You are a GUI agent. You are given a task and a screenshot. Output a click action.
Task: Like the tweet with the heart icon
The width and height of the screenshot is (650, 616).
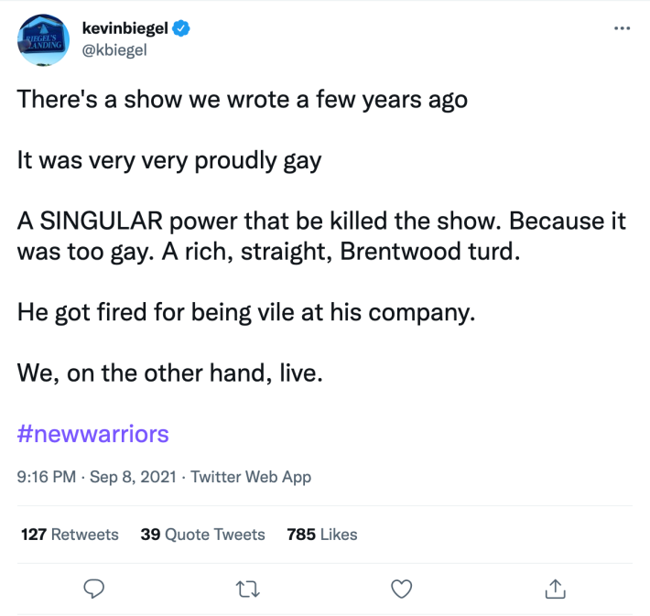401,588
